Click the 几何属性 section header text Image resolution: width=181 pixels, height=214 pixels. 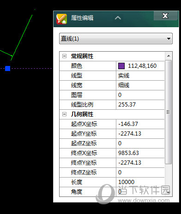click(82, 114)
